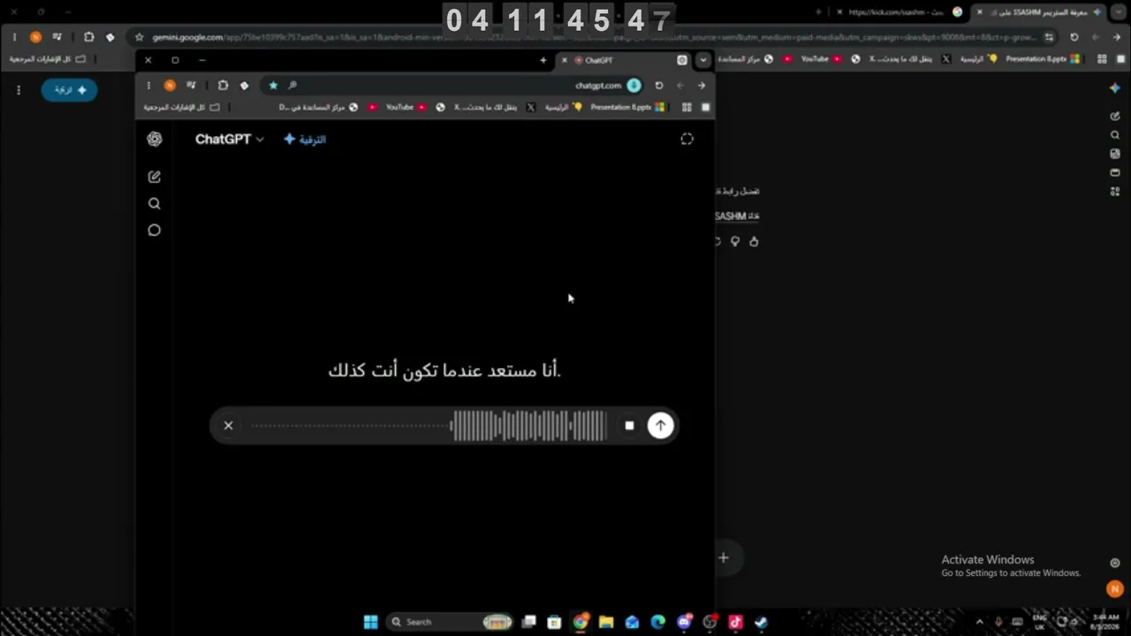Start a new chat in Gemini sidebar
The image size is (1131, 636).
click(1115, 116)
